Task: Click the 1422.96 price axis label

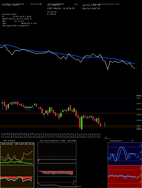Action: click(139, 115)
